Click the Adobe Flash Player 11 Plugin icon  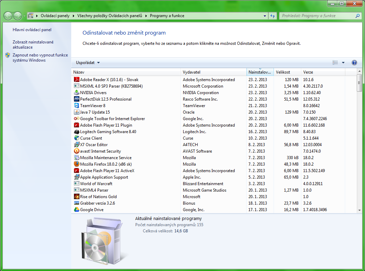point(77,125)
